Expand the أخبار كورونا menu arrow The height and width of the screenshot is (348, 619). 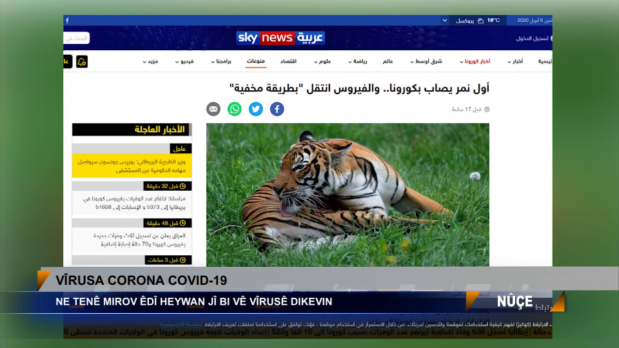[x=461, y=62]
